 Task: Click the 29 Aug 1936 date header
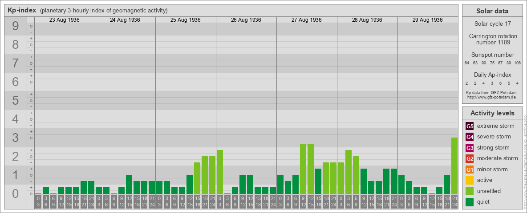tap(427, 20)
